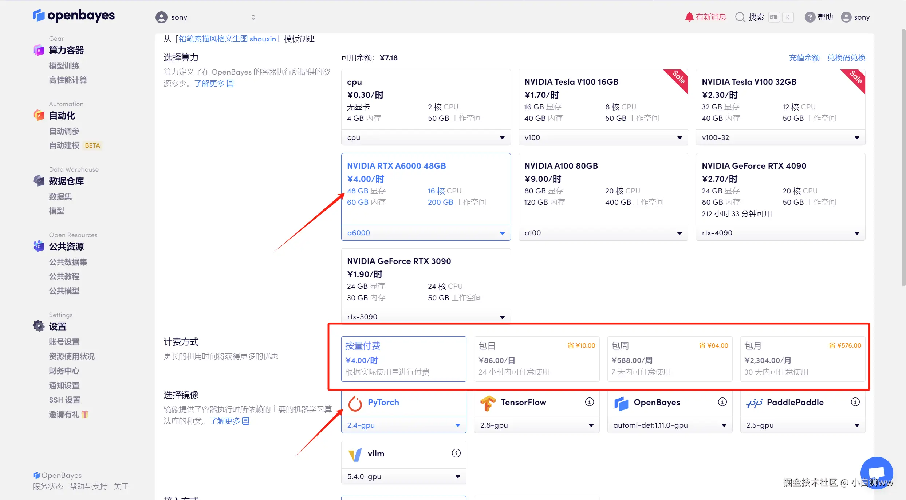Open the PyTorch 2.4-gpu version dropdown
The height and width of the screenshot is (500, 906).
click(x=403, y=425)
